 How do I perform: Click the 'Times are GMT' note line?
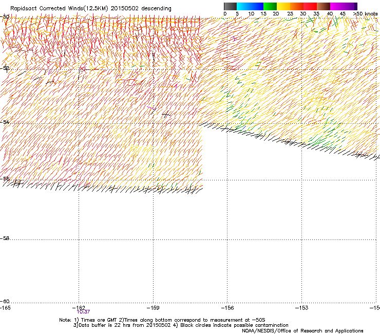(x=162, y=320)
